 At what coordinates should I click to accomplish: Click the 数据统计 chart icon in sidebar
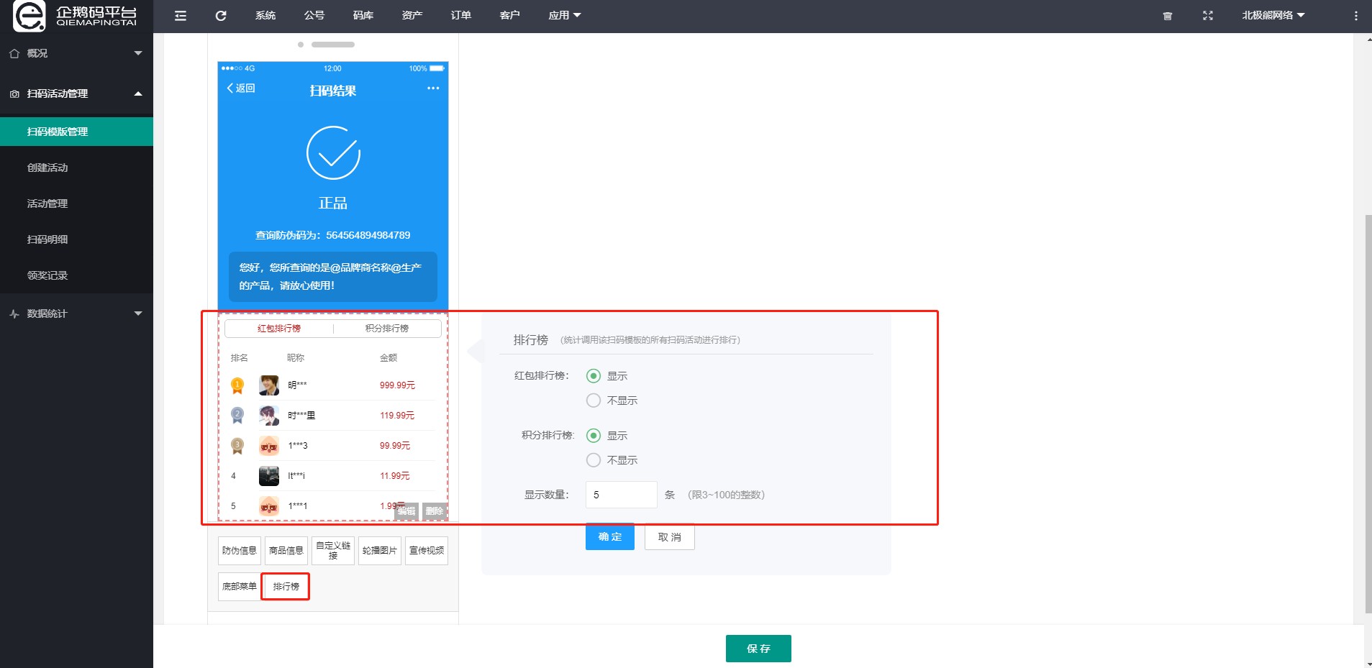tap(14, 314)
